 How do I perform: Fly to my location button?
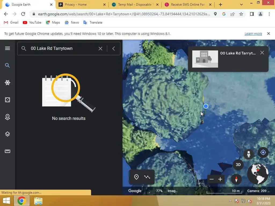coord(263,152)
